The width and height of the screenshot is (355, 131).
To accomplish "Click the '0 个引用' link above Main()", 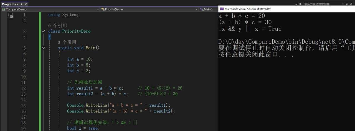I will click(x=67, y=42).
